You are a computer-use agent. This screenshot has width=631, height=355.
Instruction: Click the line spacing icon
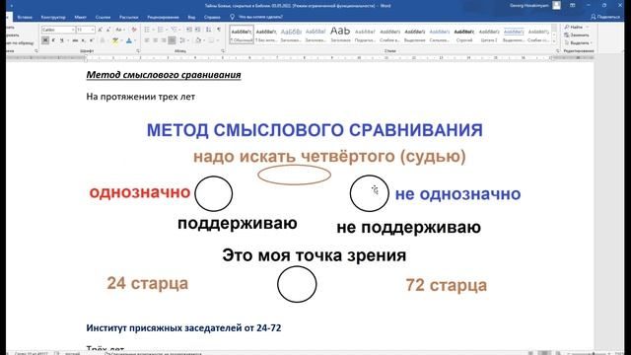tap(182, 40)
